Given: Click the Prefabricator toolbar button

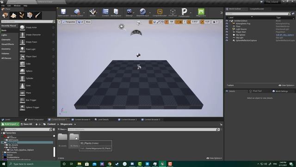Looking at the screenshot, I should 184,13.
